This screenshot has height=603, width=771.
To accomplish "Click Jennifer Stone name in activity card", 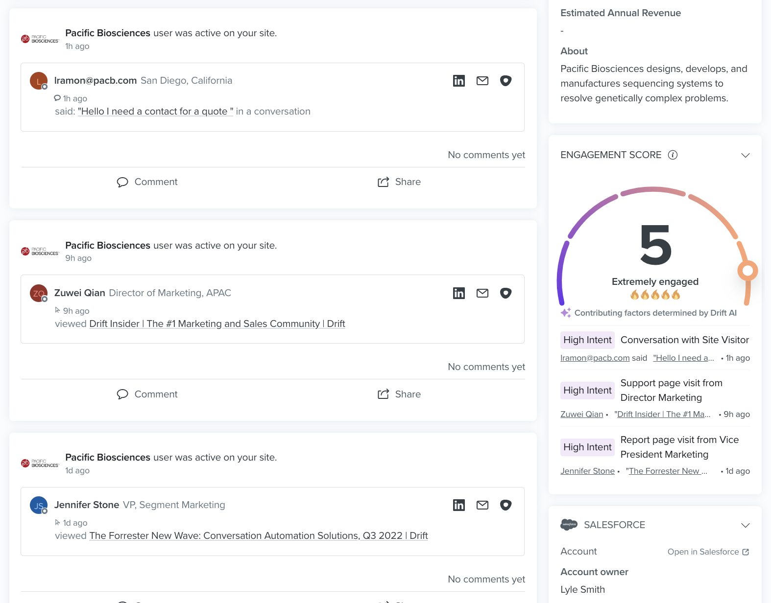I will [x=87, y=505].
